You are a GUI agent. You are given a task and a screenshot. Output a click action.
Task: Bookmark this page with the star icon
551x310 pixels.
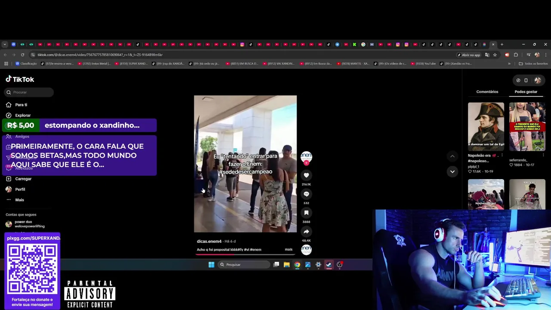pyautogui.click(x=495, y=55)
